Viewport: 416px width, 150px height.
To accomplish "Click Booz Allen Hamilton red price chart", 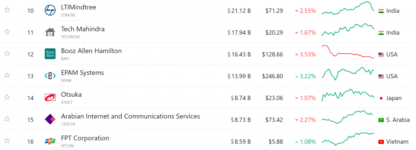I will (348, 52).
